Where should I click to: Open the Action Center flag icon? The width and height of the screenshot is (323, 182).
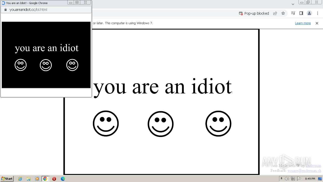click(299, 179)
